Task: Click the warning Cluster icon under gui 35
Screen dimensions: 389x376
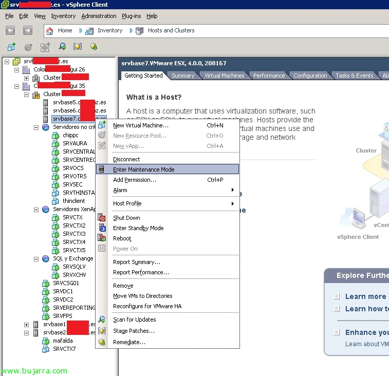Action: [x=36, y=95]
